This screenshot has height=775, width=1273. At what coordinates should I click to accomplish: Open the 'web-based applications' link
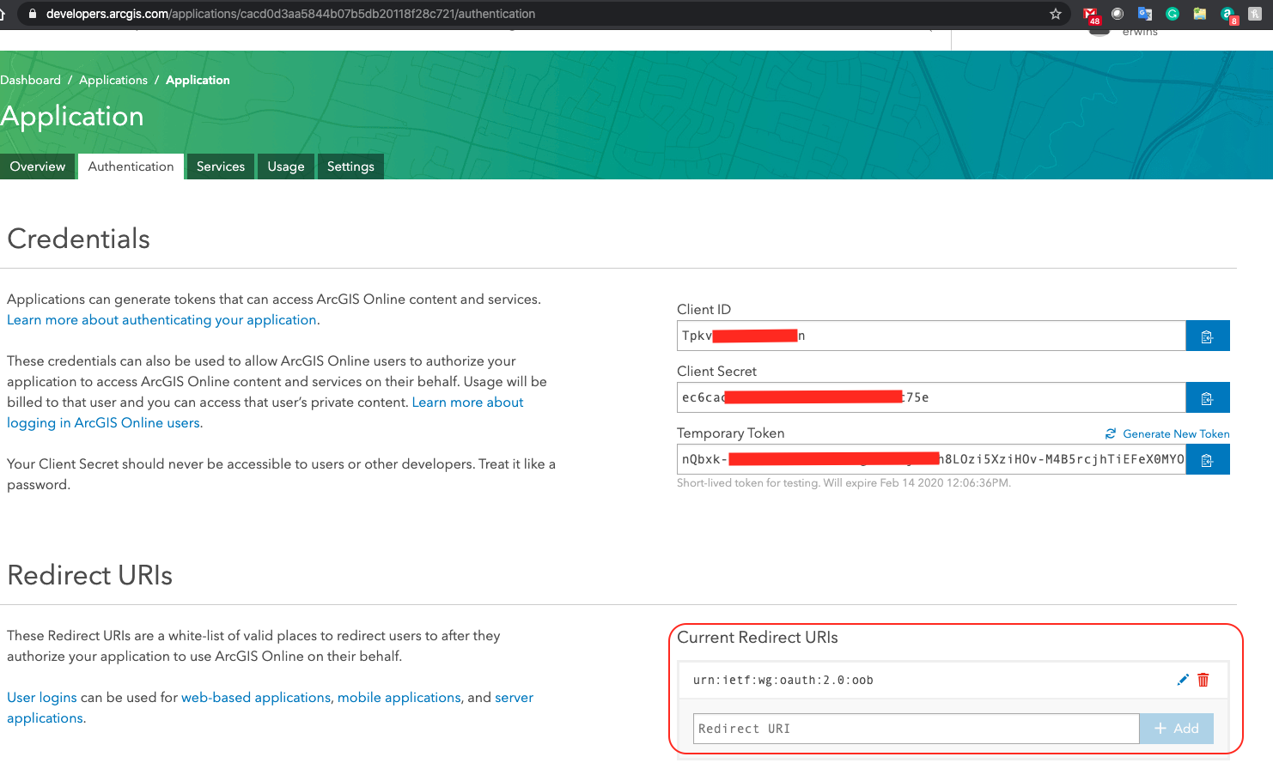pyautogui.click(x=256, y=698)
